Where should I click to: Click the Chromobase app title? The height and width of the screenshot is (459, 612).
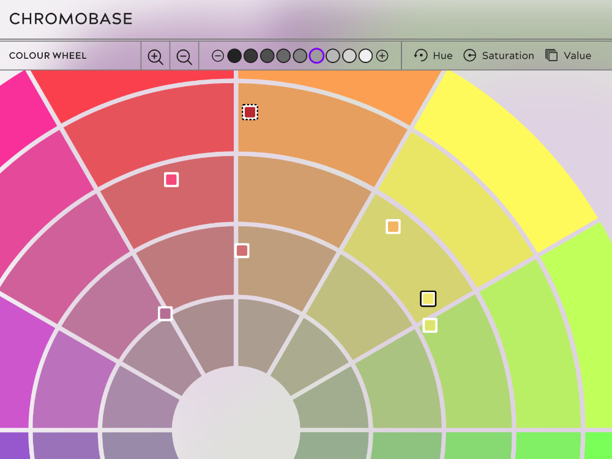(x=70, y=19)
